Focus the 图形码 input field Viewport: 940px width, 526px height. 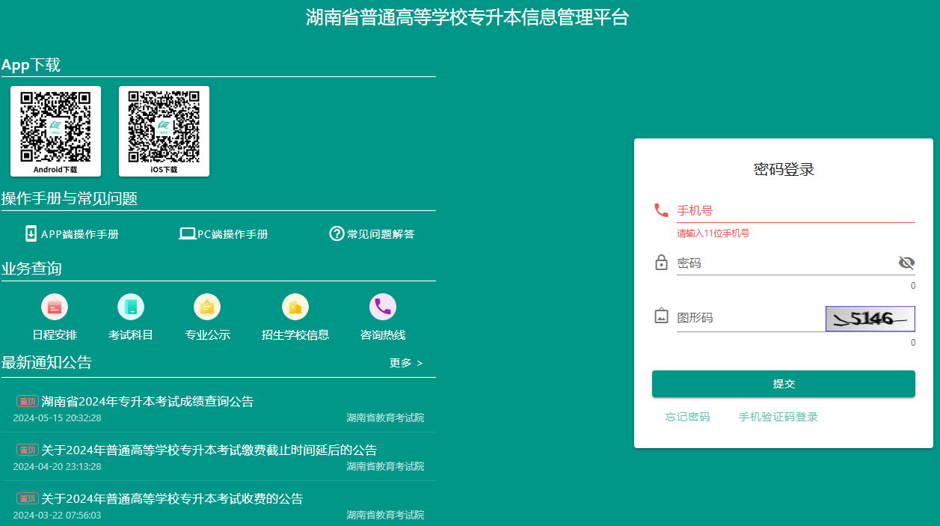pyautogui.click(x=751, y=318)
